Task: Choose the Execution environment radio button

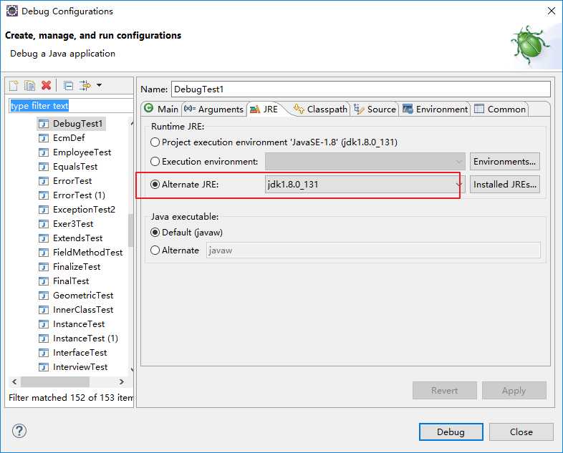Action: (x=155, y=162)
